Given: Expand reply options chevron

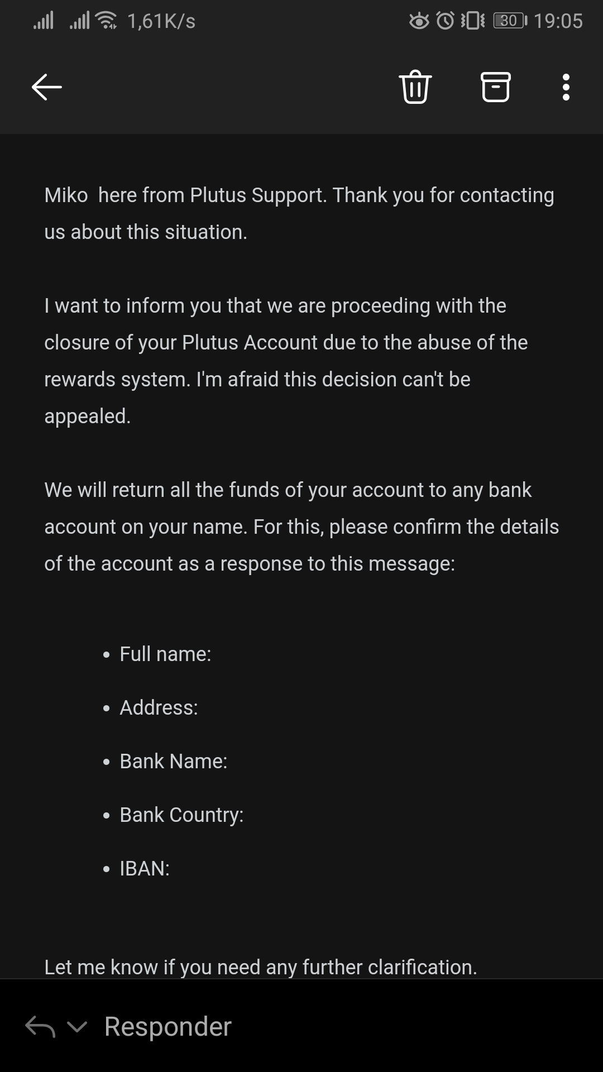Looking at the screenshot, I should [77, 1027].
